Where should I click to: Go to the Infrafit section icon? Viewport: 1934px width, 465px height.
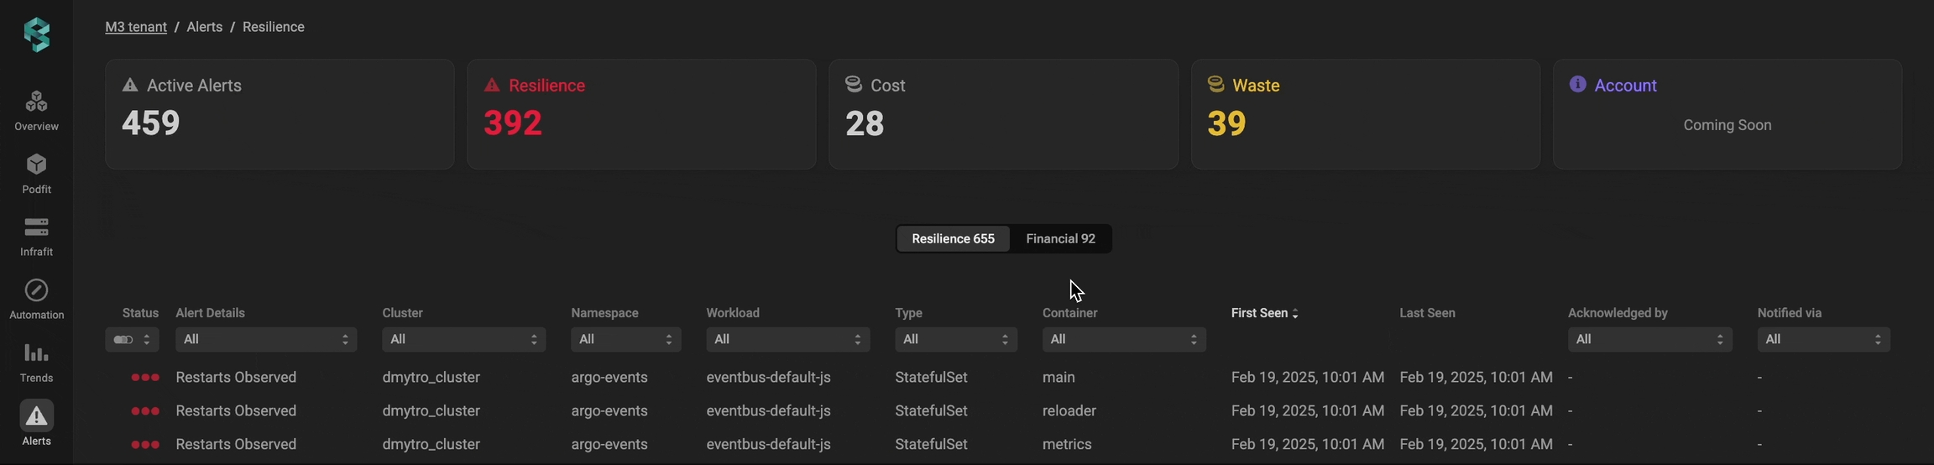[x=36, y=227]
